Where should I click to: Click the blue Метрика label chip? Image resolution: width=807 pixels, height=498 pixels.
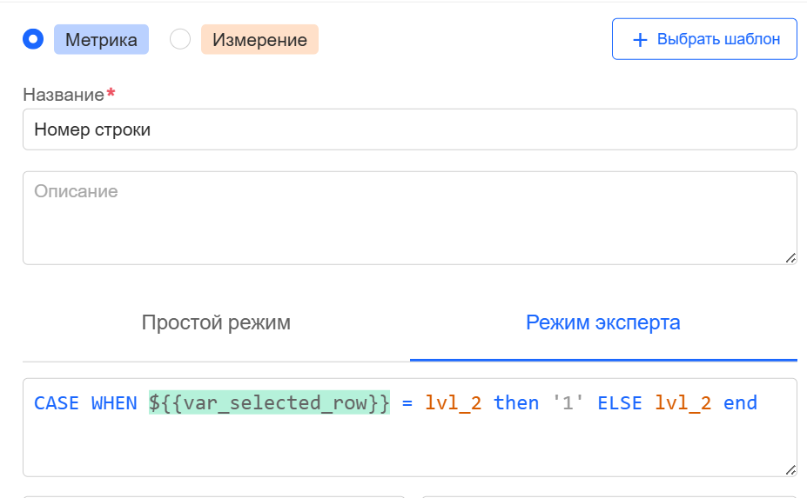(101, 40)
